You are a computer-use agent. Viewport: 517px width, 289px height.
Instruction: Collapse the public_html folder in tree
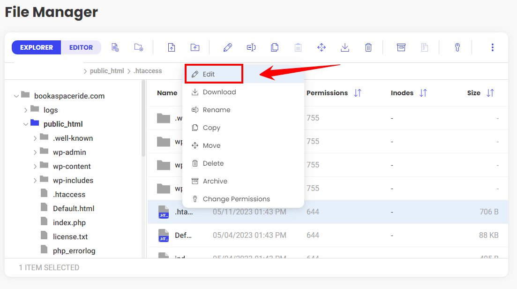[x=26, y=124]
